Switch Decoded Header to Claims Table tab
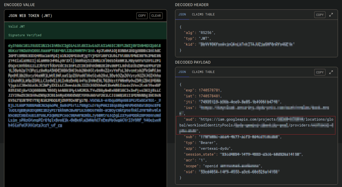 [x=203, y=15]
